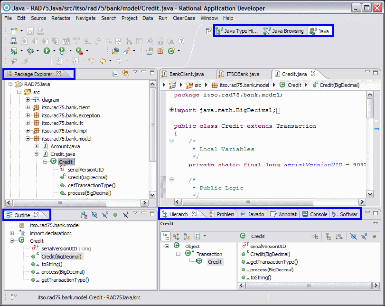Toggle Hide Fields in Outline toolbar
Viewport: 385px width, 306px height.
pyautogui.click(x=94, y=215)
